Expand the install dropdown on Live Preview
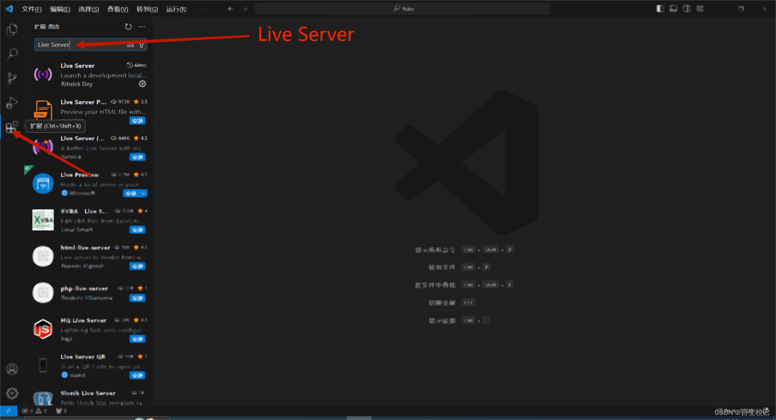The width and height of the screenshot is (776, 420). 142,193
